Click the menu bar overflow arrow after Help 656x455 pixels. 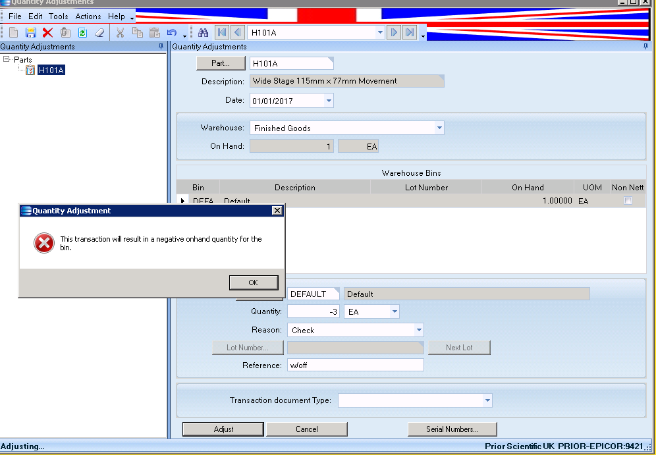[132, 19]
